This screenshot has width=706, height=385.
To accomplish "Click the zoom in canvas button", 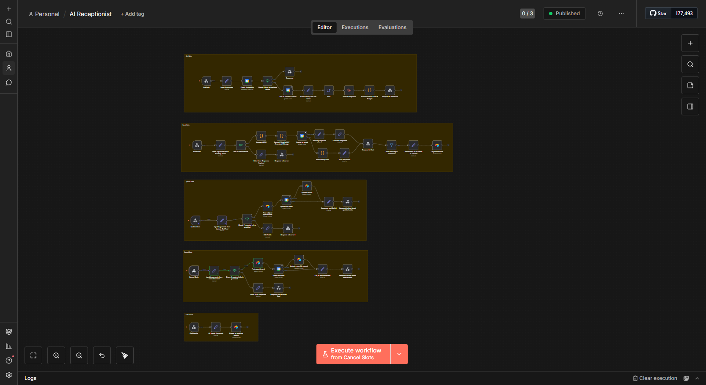I will (56, 355).
